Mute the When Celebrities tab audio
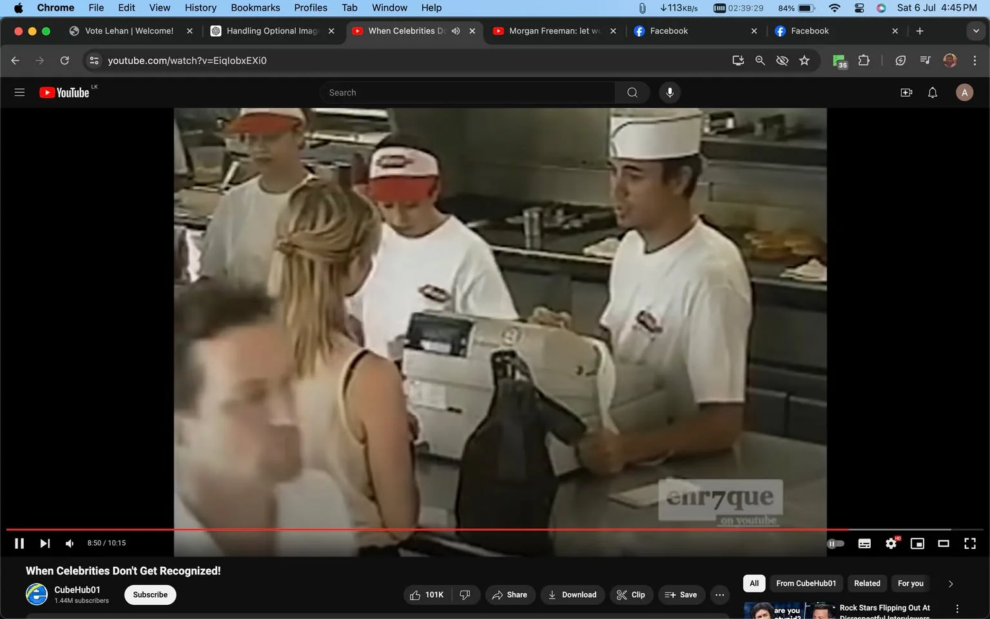The width and height of the screenshot is (990, 619). coord(456,31)
